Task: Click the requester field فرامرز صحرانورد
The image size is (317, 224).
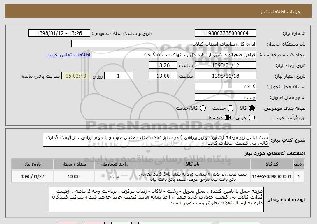Action: click(174, 55)
